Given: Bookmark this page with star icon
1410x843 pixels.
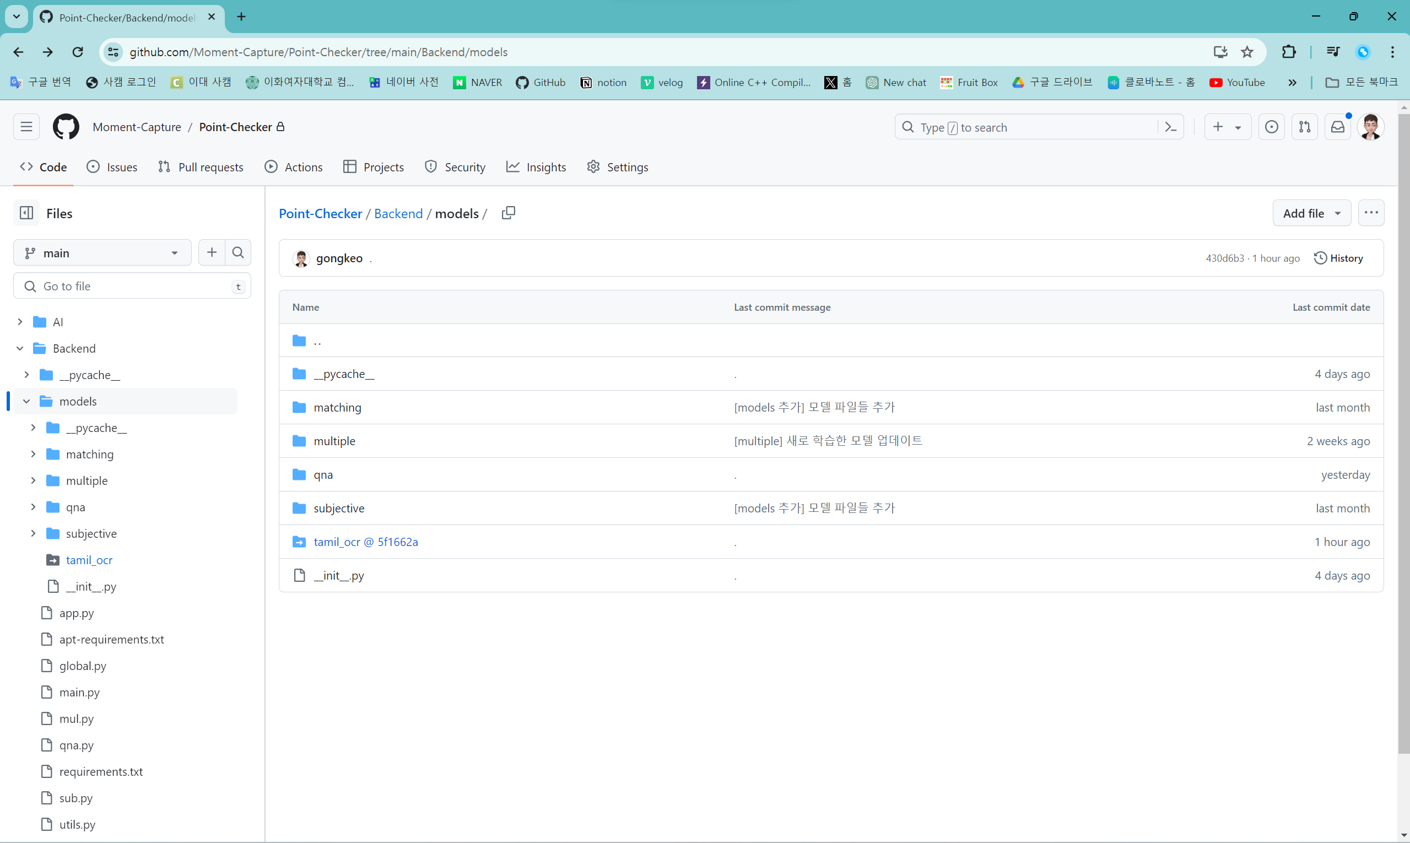Looking at the screenshot, I should [1246, 52].
